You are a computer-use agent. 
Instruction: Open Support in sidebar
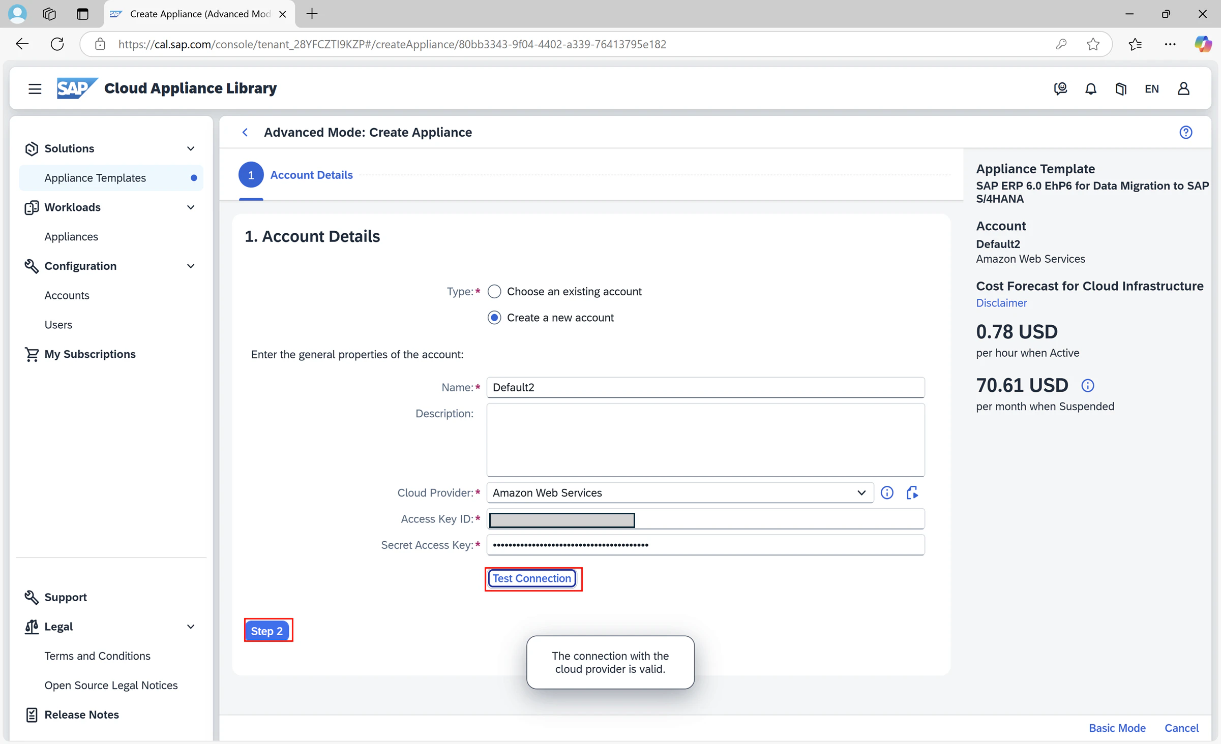[65, 597]
